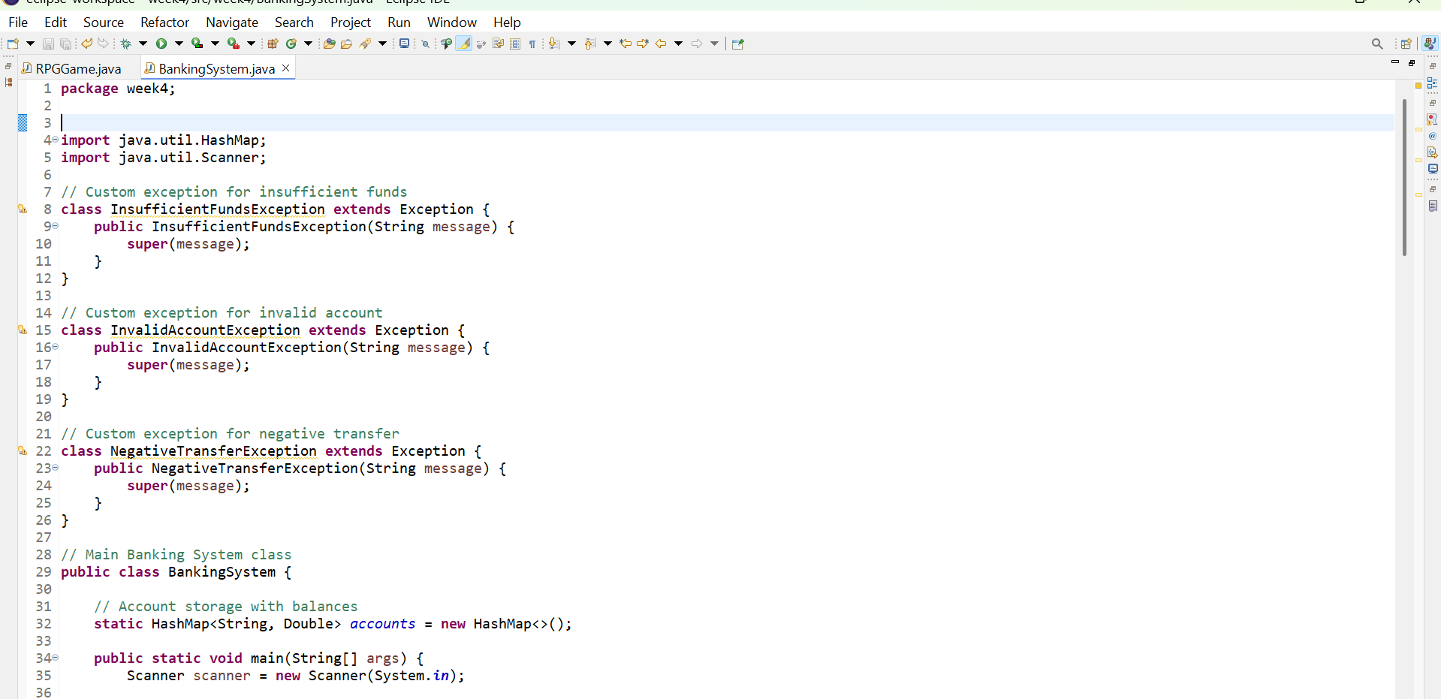
Task: Click the New Java Class icon
Action: pyautogui.click(x=291, y=44)
